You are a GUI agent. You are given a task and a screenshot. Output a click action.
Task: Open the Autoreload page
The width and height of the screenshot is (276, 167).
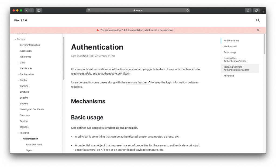pos(26,57)
